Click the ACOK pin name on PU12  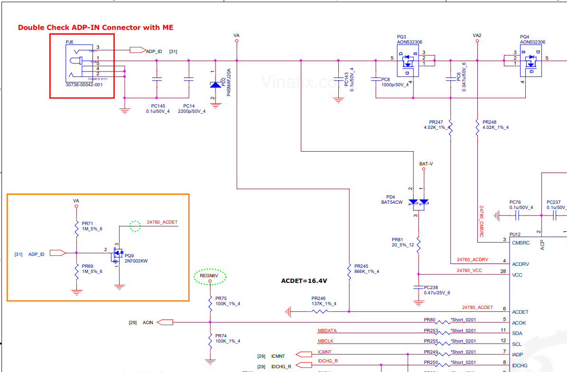pos(519,323)
